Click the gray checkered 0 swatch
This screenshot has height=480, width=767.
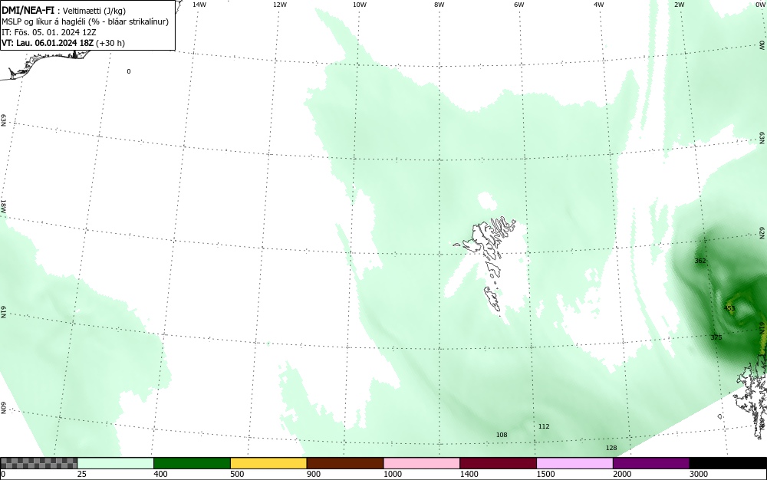click(x=38, y=463)
